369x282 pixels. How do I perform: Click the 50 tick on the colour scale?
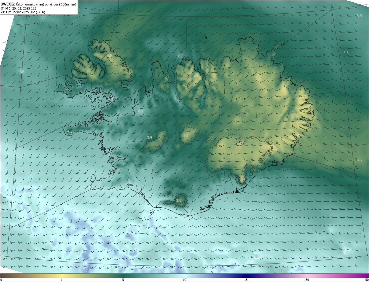point(367,280)
